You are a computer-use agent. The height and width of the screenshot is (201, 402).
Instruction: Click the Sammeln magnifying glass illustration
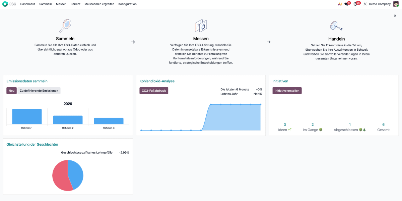click(65, 26)
